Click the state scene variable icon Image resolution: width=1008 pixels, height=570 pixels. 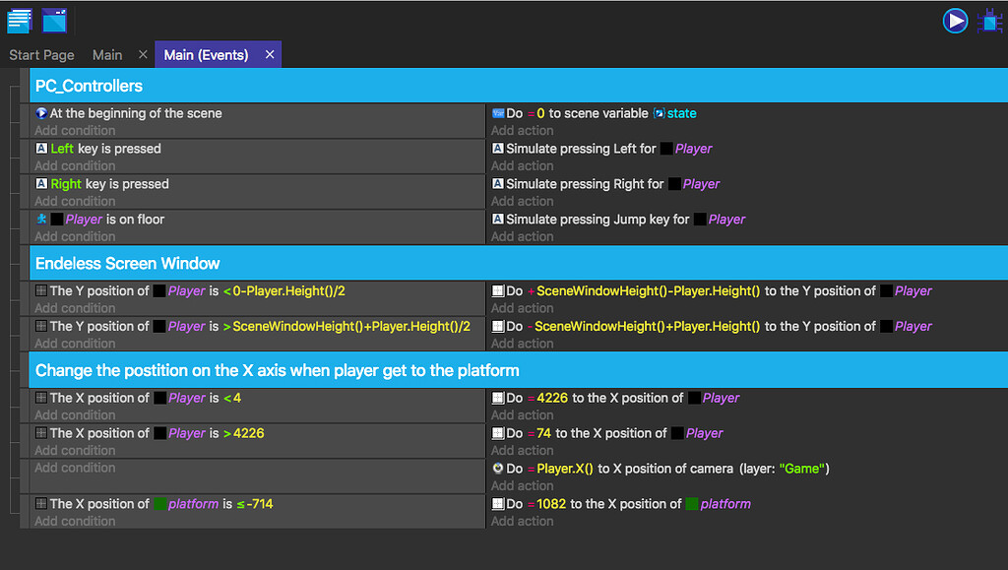point(658,112)
